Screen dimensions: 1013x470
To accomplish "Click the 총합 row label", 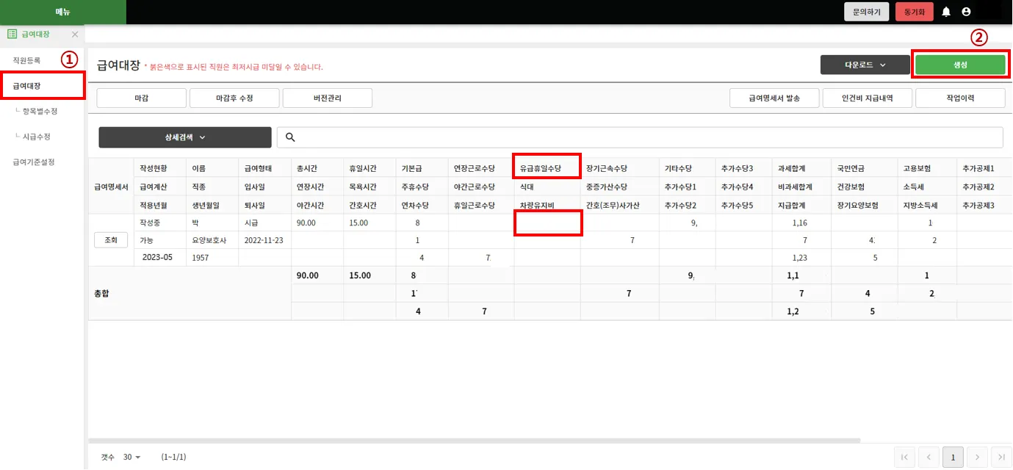I will pyautogui.click(x=101, y=293).
